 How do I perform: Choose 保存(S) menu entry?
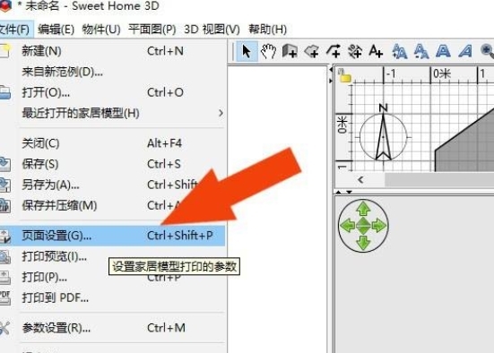tap(112, 164)
